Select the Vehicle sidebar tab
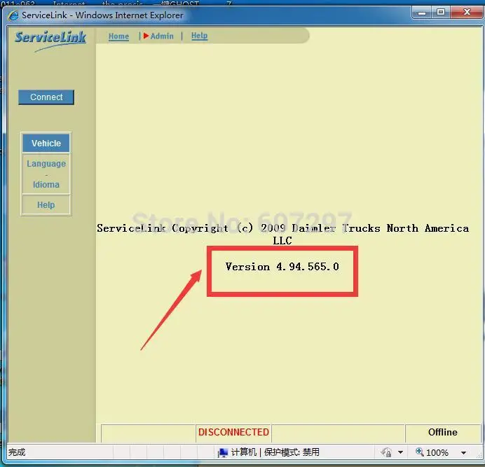 pos(46,143)
